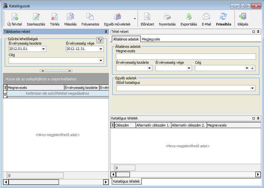Click Katalógus tételek horizontal scrollbar thumb
This screenshot has width=264, height=188.
(x=123, y=174)
